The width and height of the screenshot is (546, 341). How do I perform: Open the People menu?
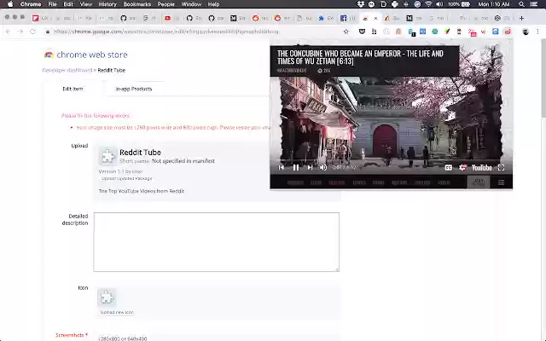[166, 4]
